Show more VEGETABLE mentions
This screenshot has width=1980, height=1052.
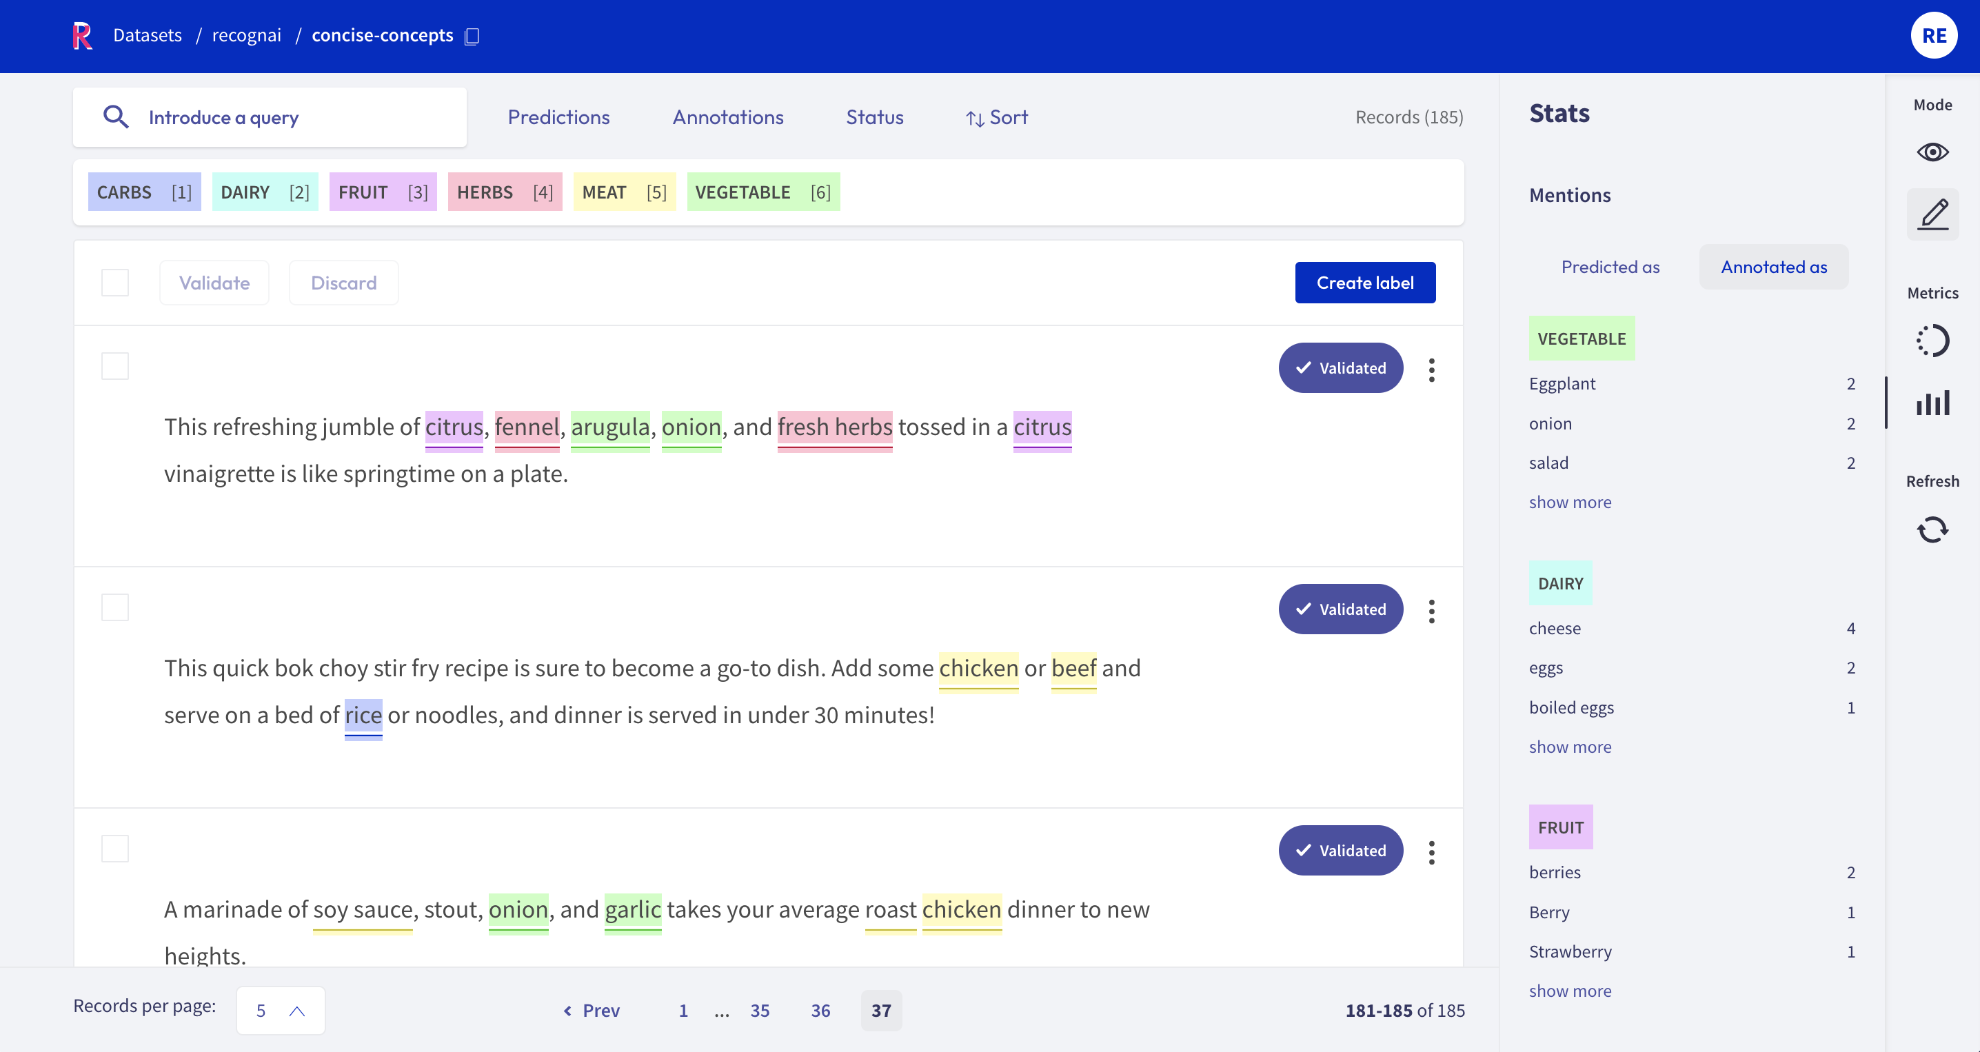point(1570,502)
